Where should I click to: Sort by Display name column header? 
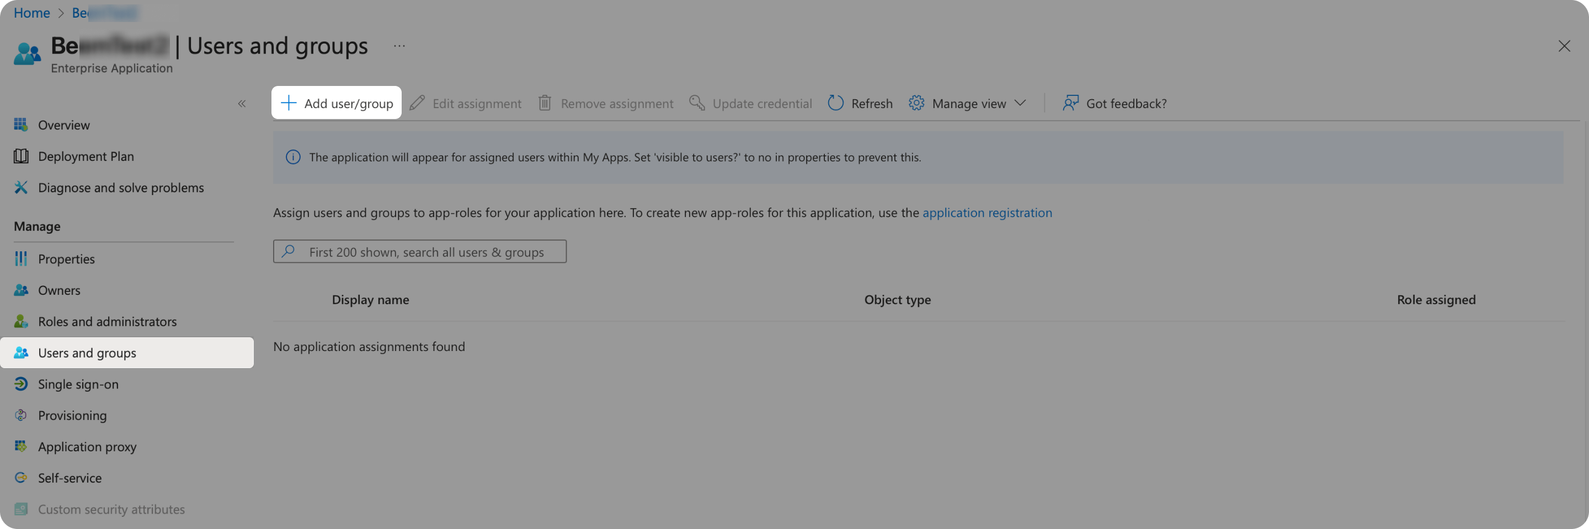pyautogui.click(x=370, y=299)
